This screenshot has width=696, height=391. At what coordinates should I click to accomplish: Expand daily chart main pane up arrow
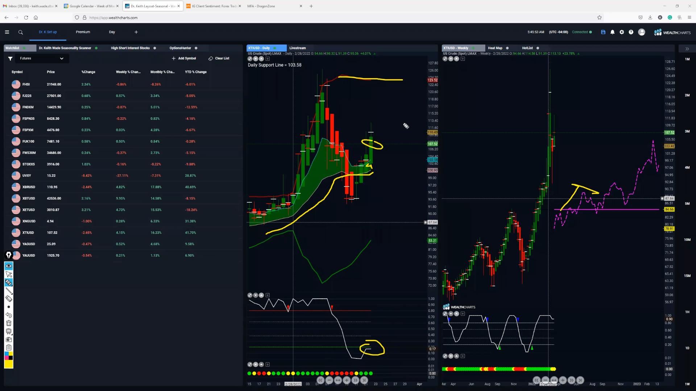[261, 59]
